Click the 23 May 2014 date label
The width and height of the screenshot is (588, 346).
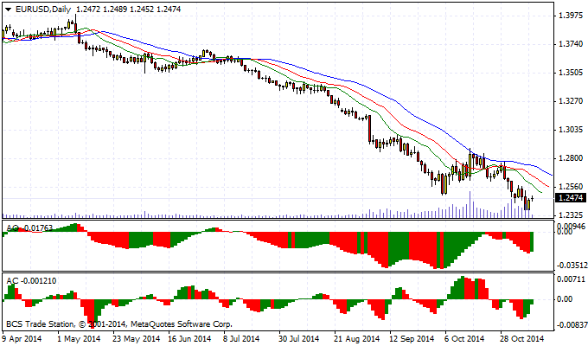pos(137,339)
